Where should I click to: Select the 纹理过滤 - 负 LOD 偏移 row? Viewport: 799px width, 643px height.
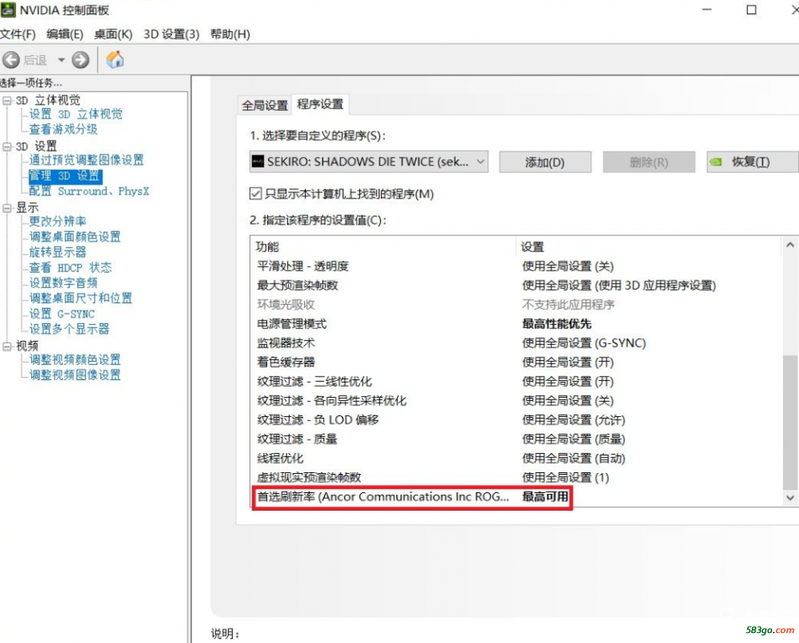point(516,419)
